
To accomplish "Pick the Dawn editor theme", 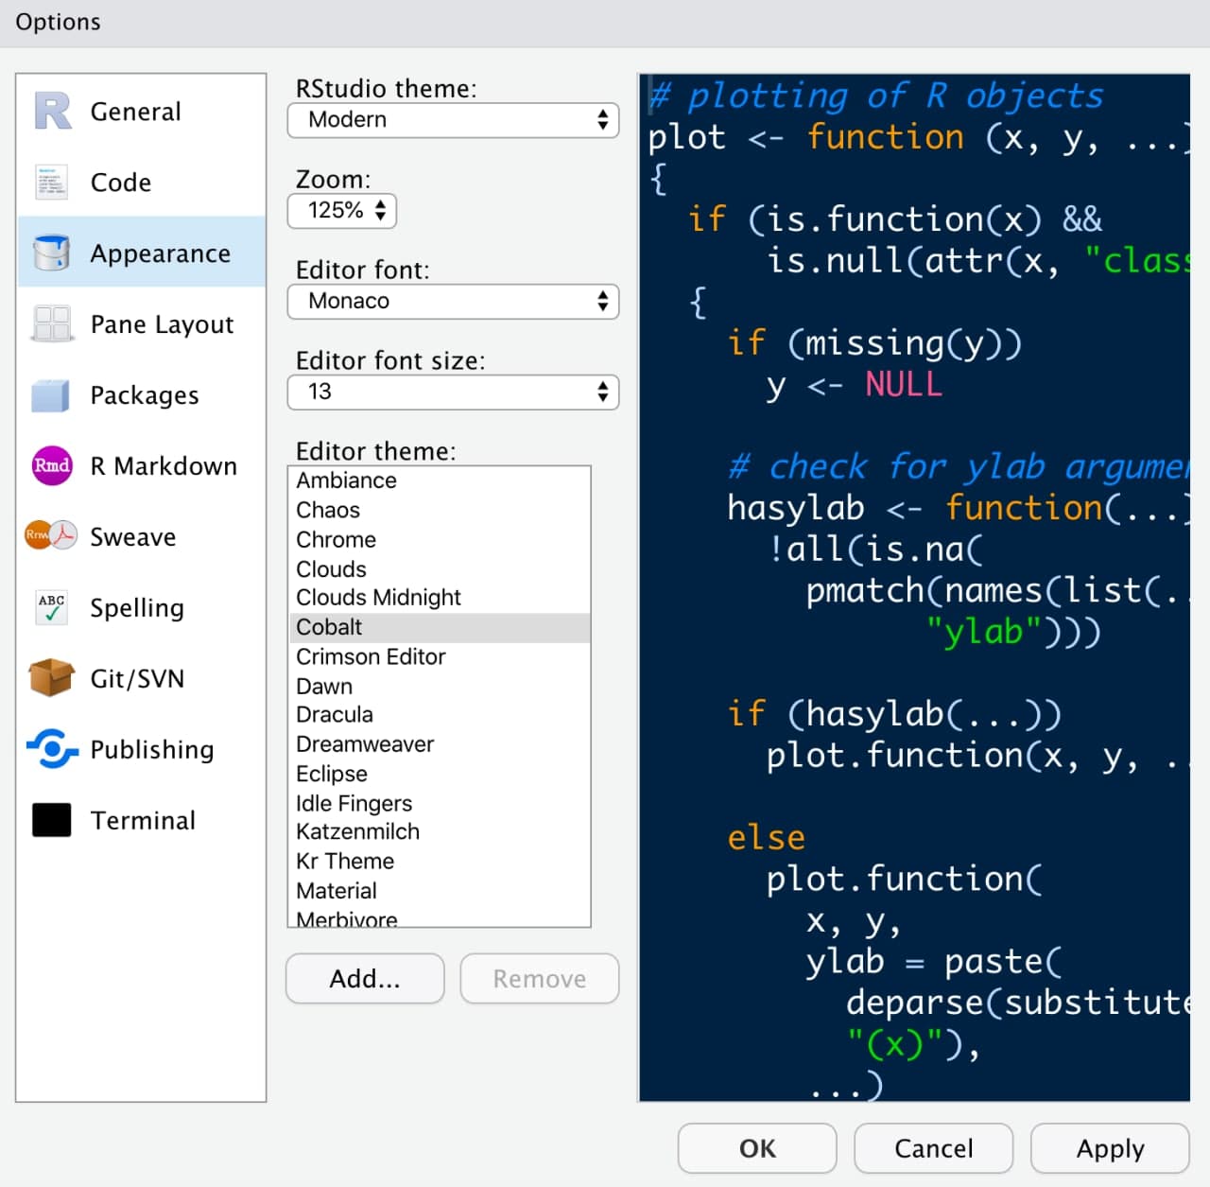I will click(x=440, y=686).
